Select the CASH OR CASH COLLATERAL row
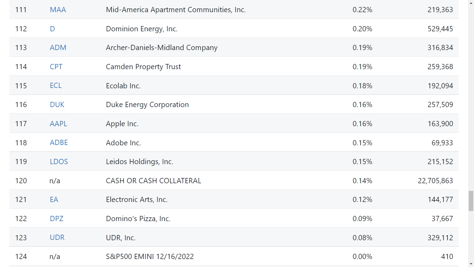474x267 pixels. click(234, 180)
